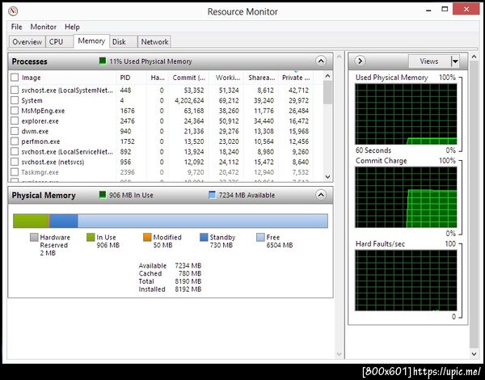Enable filtering for dwm.exe
This screenshot has width=485, height=380.
tap(15, 131)
